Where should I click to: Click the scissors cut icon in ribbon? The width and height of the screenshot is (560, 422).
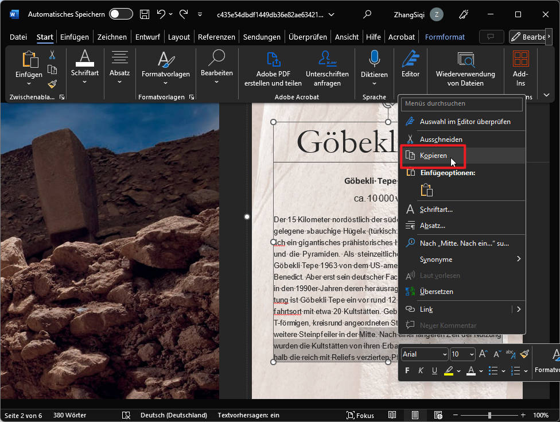click(52, 55)
